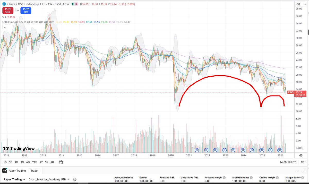
Task: Open Chart_Investor_Academy USD account dropdown
Action: coord(49,180)
